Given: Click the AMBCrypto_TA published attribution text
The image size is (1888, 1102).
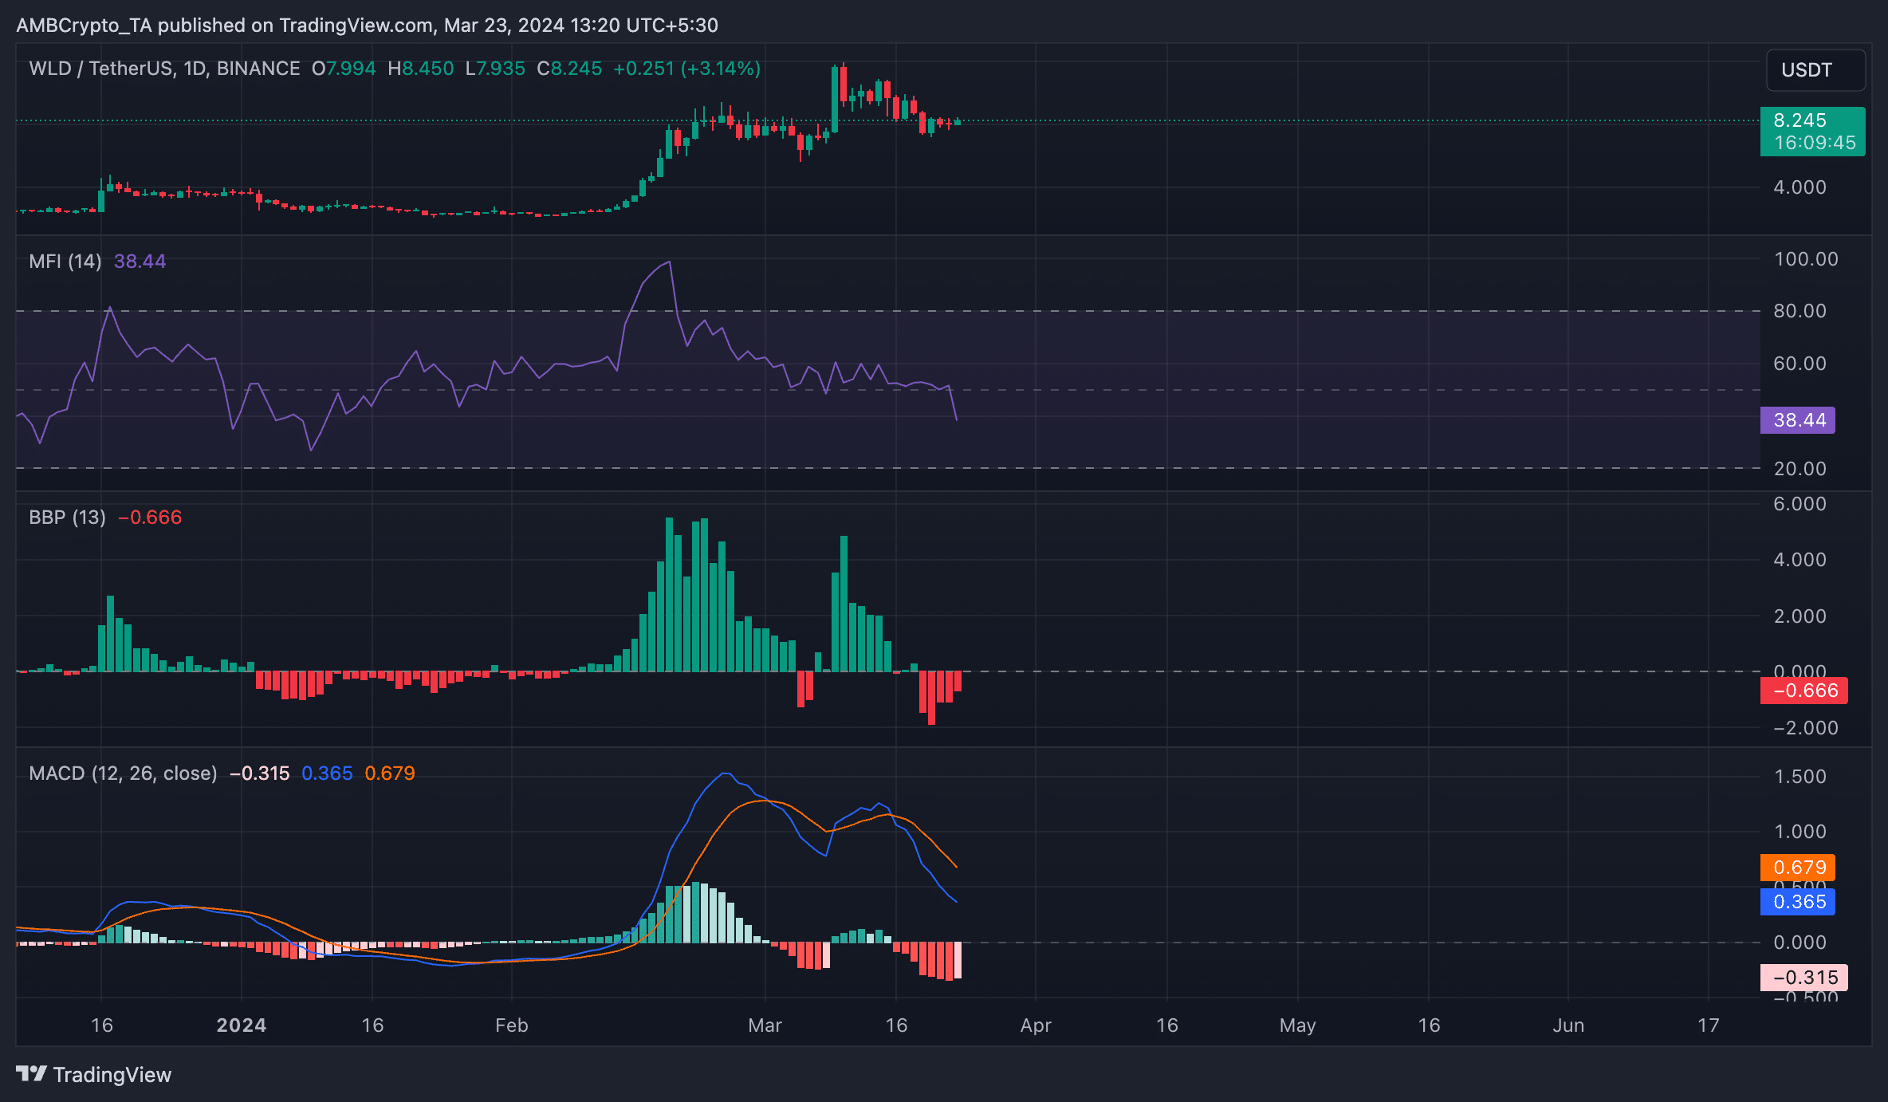Looking at the screenshot, I should (x=368, y=26).
